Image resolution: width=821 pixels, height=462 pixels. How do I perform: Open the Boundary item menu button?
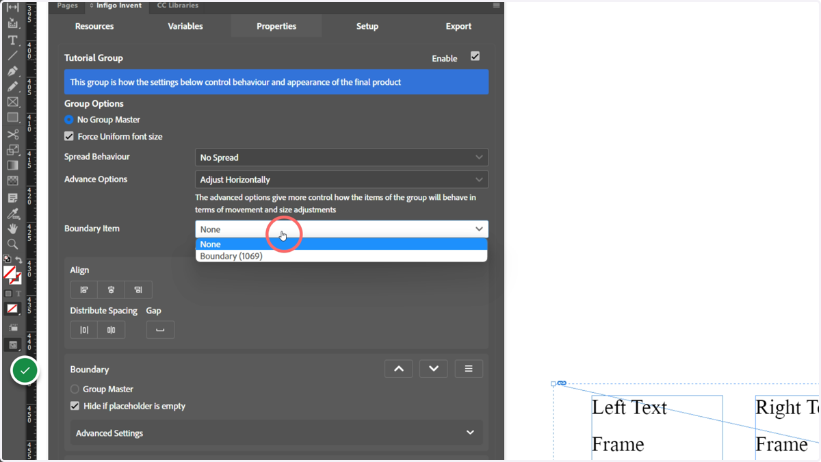pos(469,369)
